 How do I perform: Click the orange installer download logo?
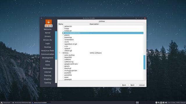[49, 23]
